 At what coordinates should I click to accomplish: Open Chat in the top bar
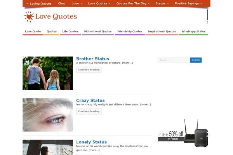[x=61, y=3]
